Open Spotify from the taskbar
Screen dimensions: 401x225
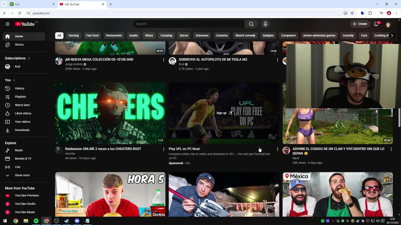pos(36,221)
